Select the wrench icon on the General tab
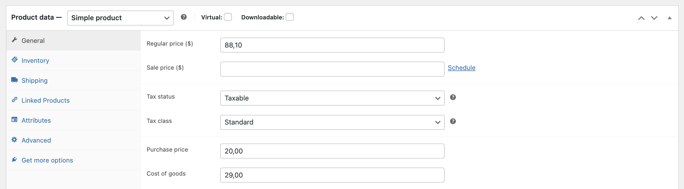684x189 pixels. coord(14,40)
